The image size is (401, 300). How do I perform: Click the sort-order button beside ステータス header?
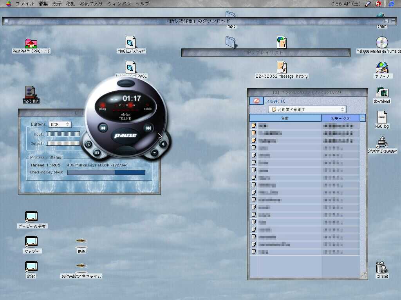click(363, 118)
